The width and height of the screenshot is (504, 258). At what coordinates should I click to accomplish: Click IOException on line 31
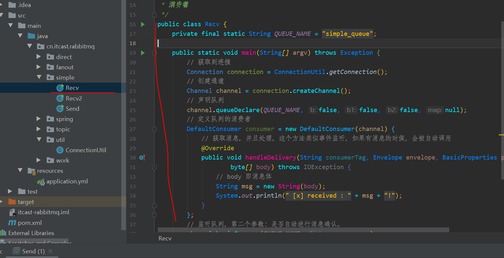(324, 167)
